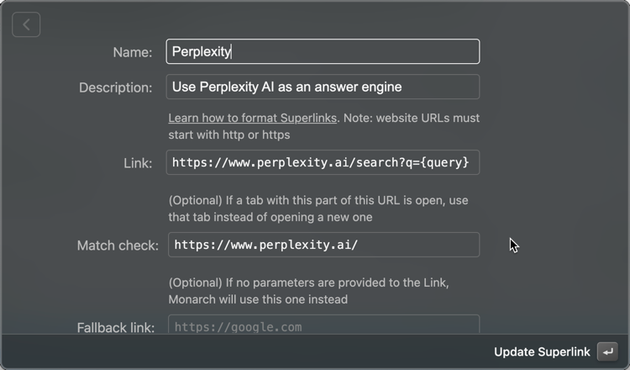Click the Match check: label
Viewport: 630px width, 370px height.
click(118, 246)
